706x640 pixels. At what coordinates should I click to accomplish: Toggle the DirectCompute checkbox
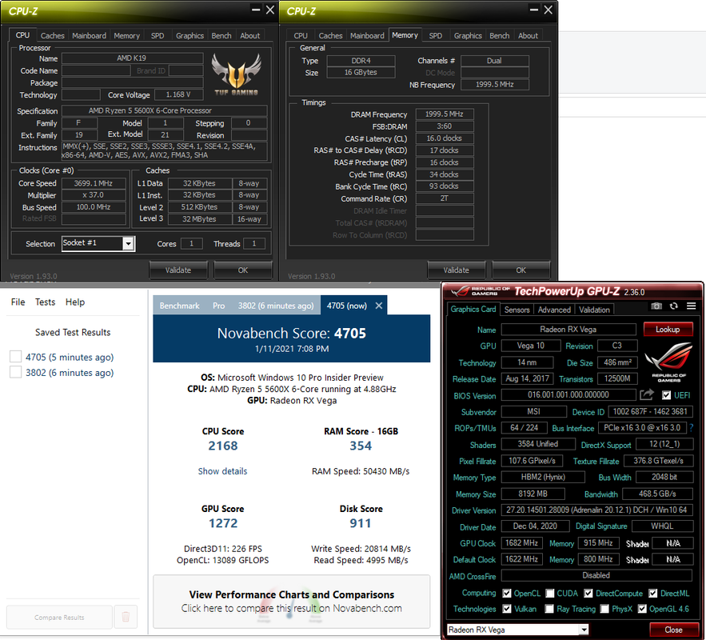pyautogui.click(x=588, y=593)
